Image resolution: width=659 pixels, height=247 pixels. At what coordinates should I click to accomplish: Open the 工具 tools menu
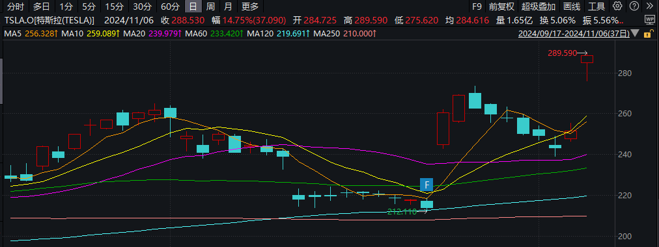tap(596, 6)
